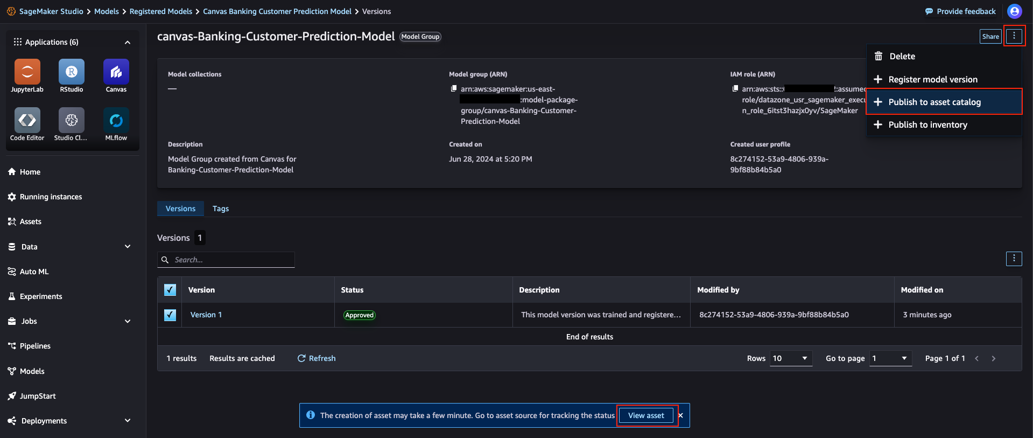Screen dimensions: 1033x438
Task: Click the Running instances gear icon
Action: click(x=12, y=197)
